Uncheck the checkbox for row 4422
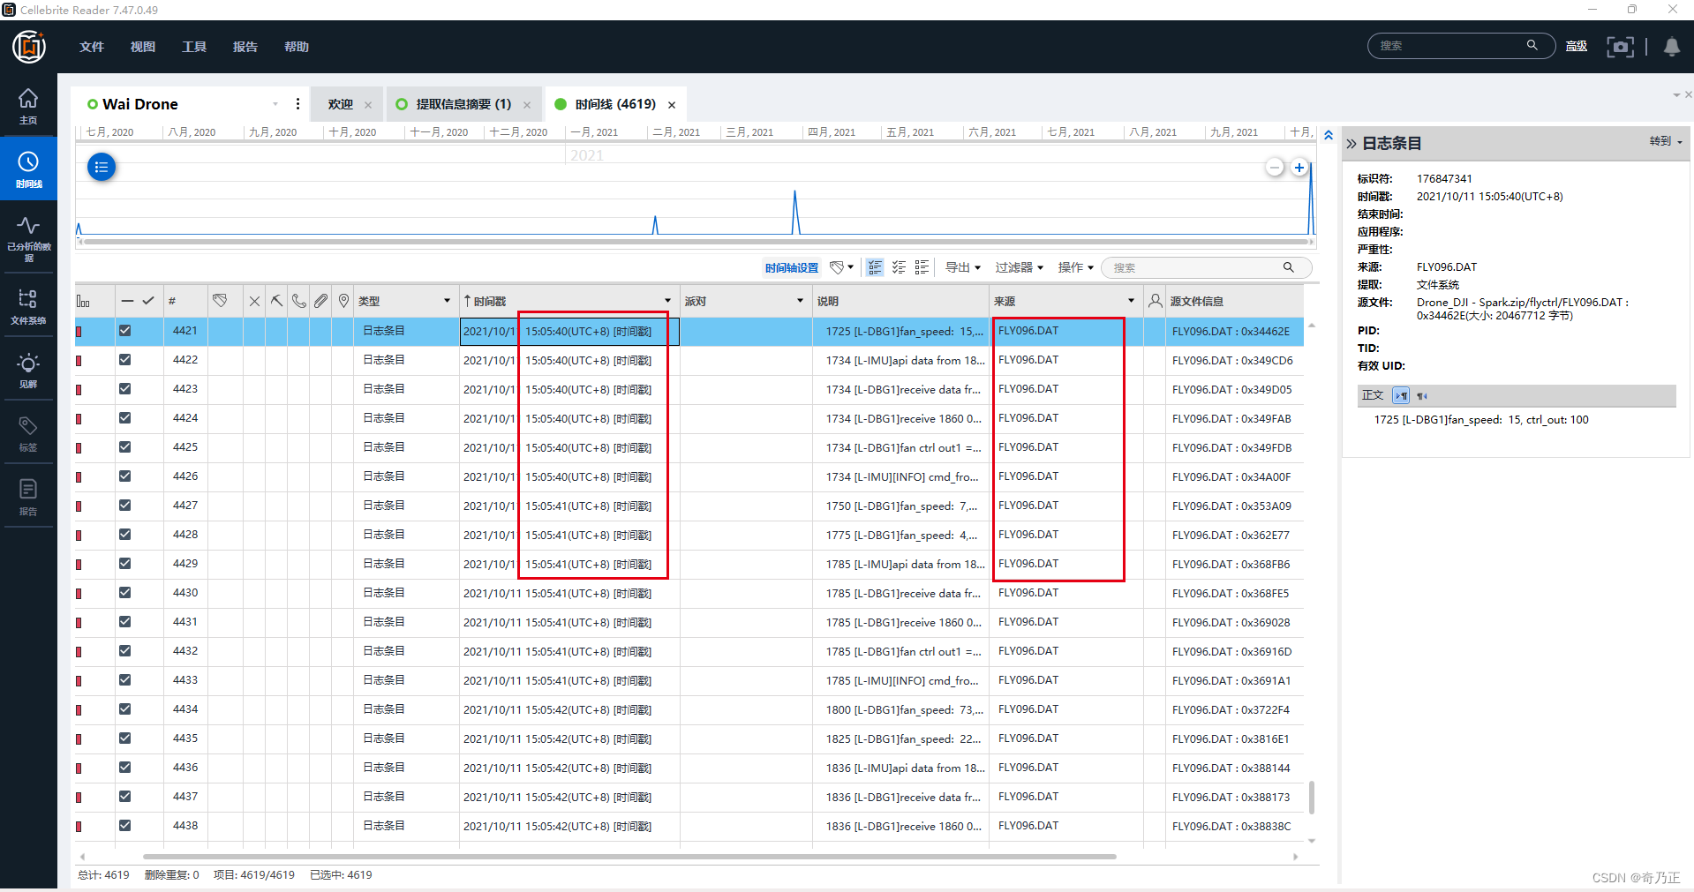This screenshot has width=1694, height=892. click(124, 360)
